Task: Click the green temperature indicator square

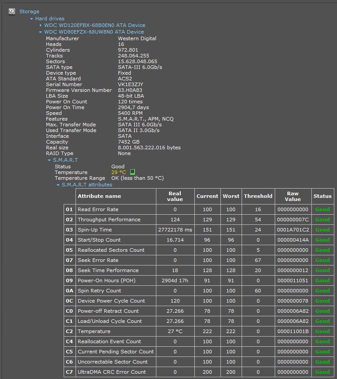Action: pos(133,172)
